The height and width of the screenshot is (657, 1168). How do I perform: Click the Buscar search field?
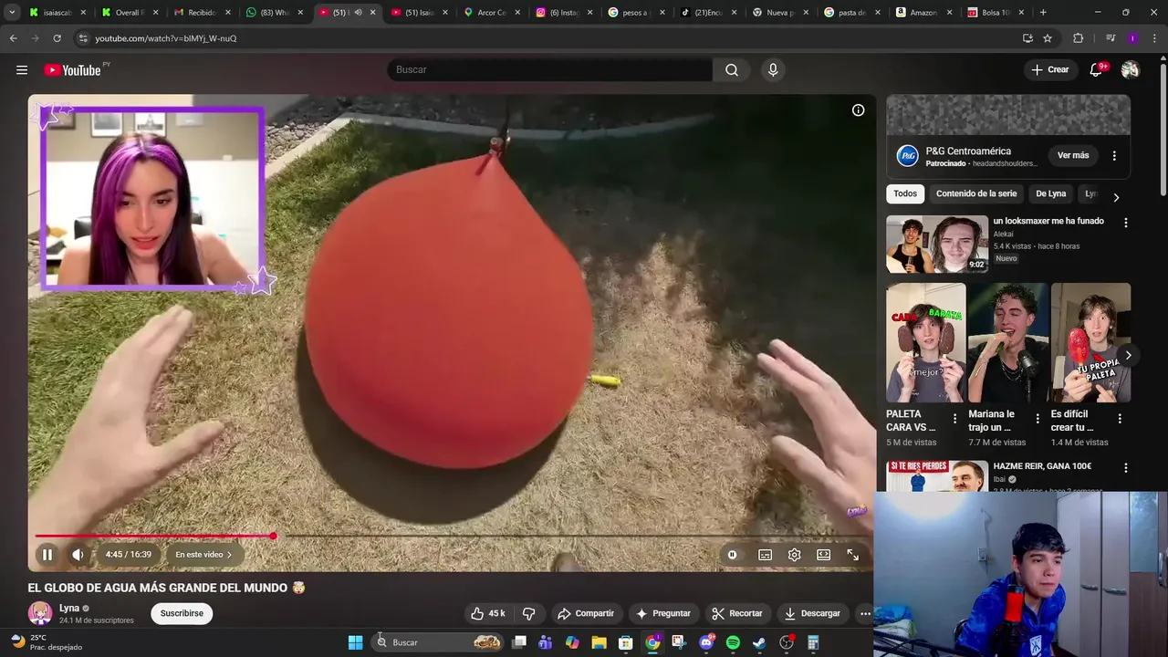[x=550, y=70]
